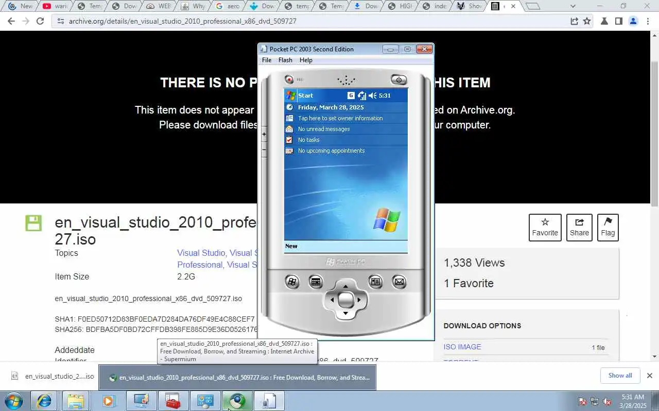Image resolution: width=659 pixels, height=411 pixels.
Task: Show all downloads
Action: tap(620, 376)
